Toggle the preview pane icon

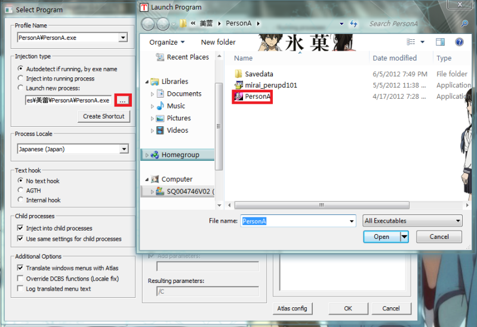point(440,42)
